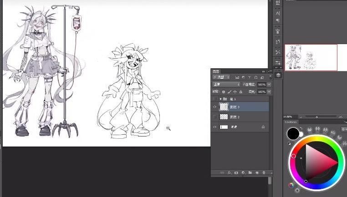Open the blend mode dropdown
The height and width of the screenshot is (197, 347).
pos(226,85)
